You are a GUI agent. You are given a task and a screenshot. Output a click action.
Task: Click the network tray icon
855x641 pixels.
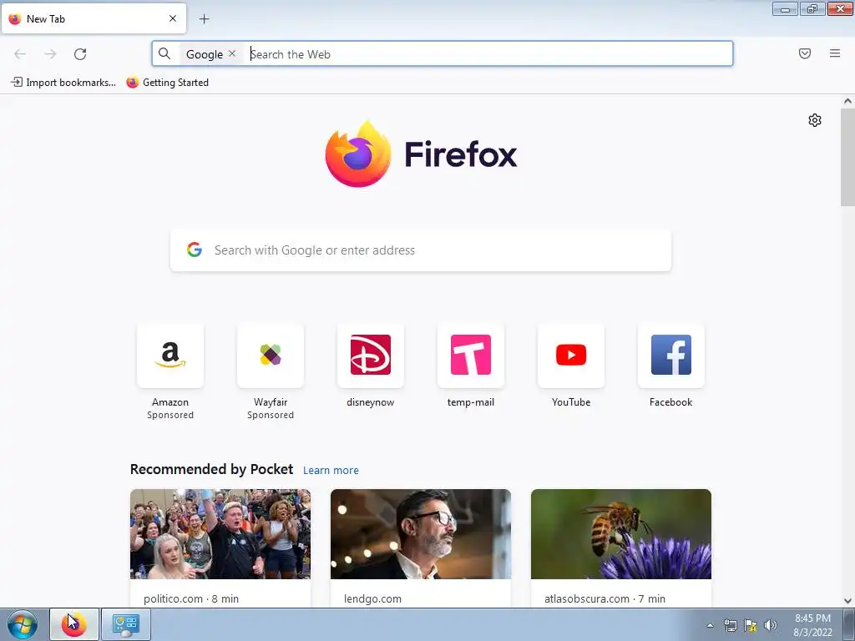[x=730, y=625]
